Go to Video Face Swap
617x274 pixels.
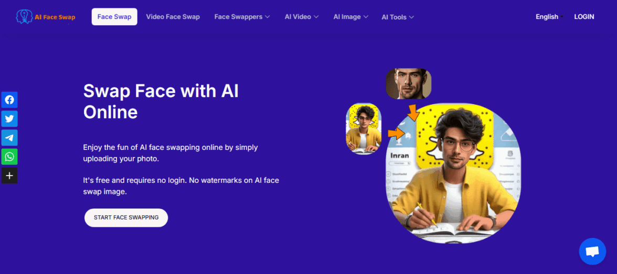(x=173, y=17)
